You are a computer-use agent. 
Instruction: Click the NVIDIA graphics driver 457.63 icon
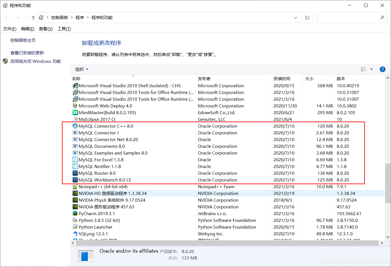tap(75, 207)
